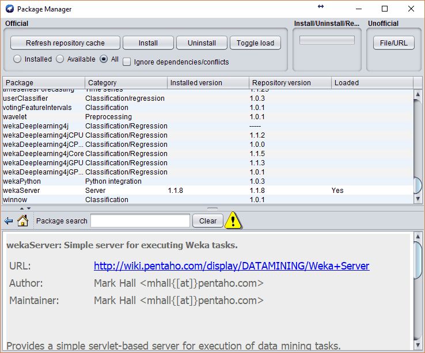Click the install progress bar
Screen dimensions: 425x353
coord(327,40)
